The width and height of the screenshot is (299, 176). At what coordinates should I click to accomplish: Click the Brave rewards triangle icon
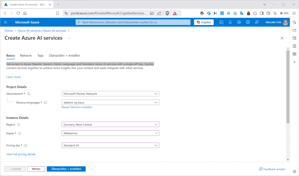click(175, 13)
